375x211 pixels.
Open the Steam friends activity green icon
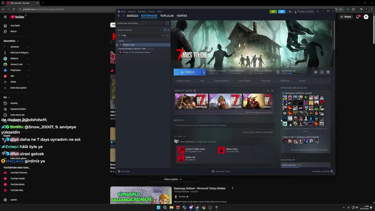coord(273,11)
